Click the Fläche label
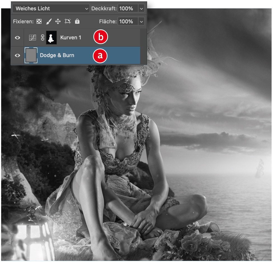This screenshot has width=273, height=262. click(108, 21)
